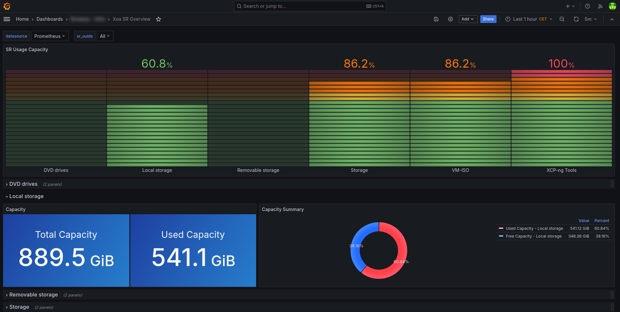620x312 pixels.
Task: Click the Grafana logo icon
Action: (7, 6)
